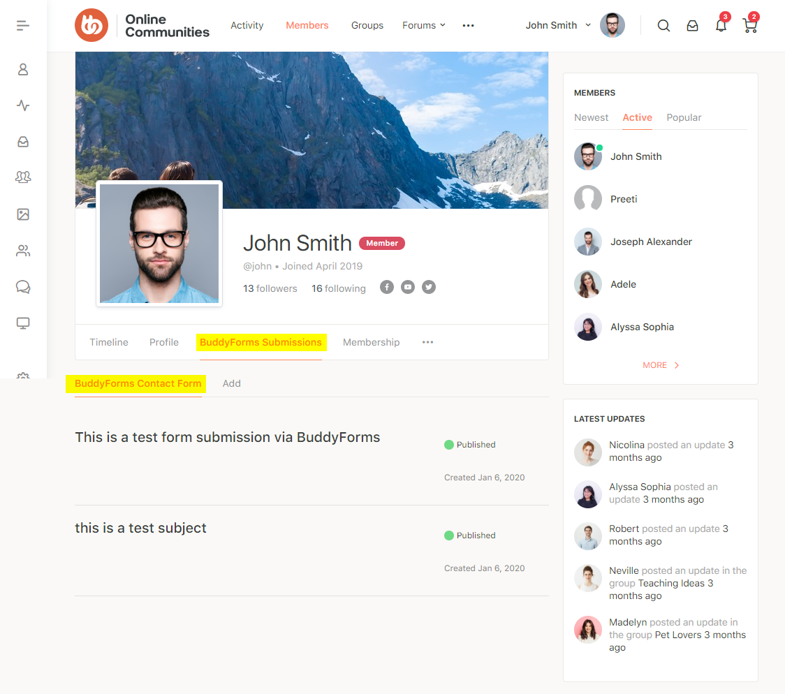Click the YouTube icon under John's name
The width and height of the screenshot is (785, 694).
(x=408, y=286)
